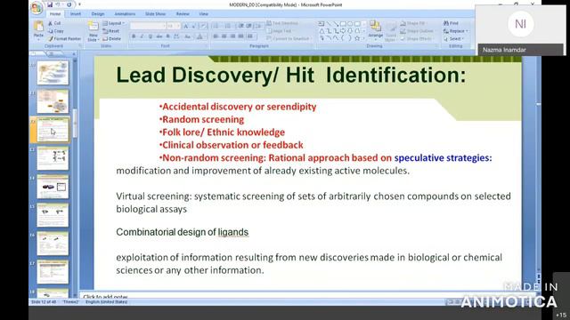This screenshot has width=570, height=320.
Task: Toggle Text Shadow formatting
Action: (168, 36)
